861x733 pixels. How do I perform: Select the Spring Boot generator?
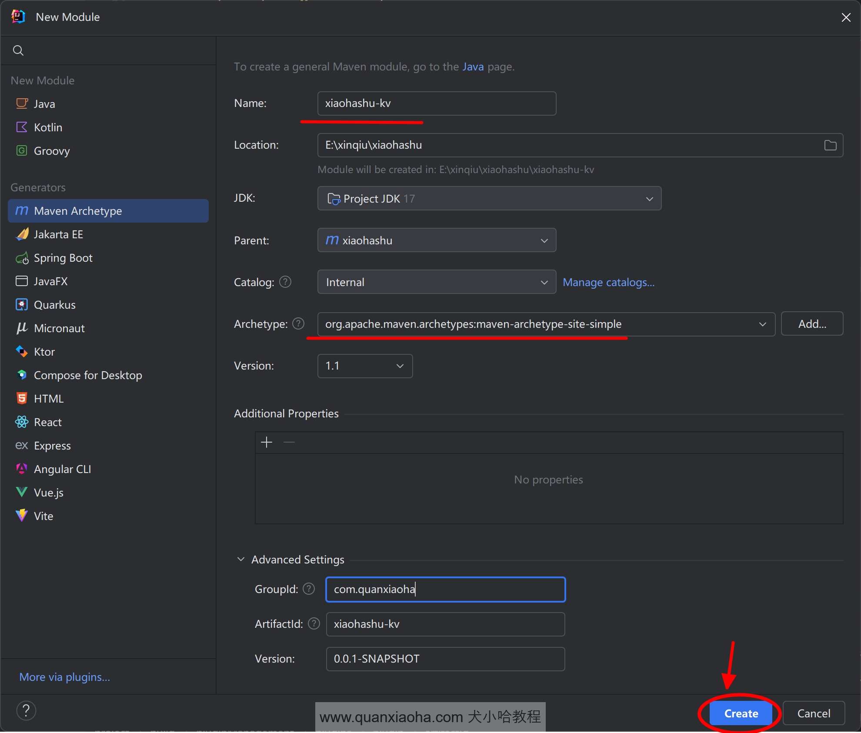click(63, 258)
